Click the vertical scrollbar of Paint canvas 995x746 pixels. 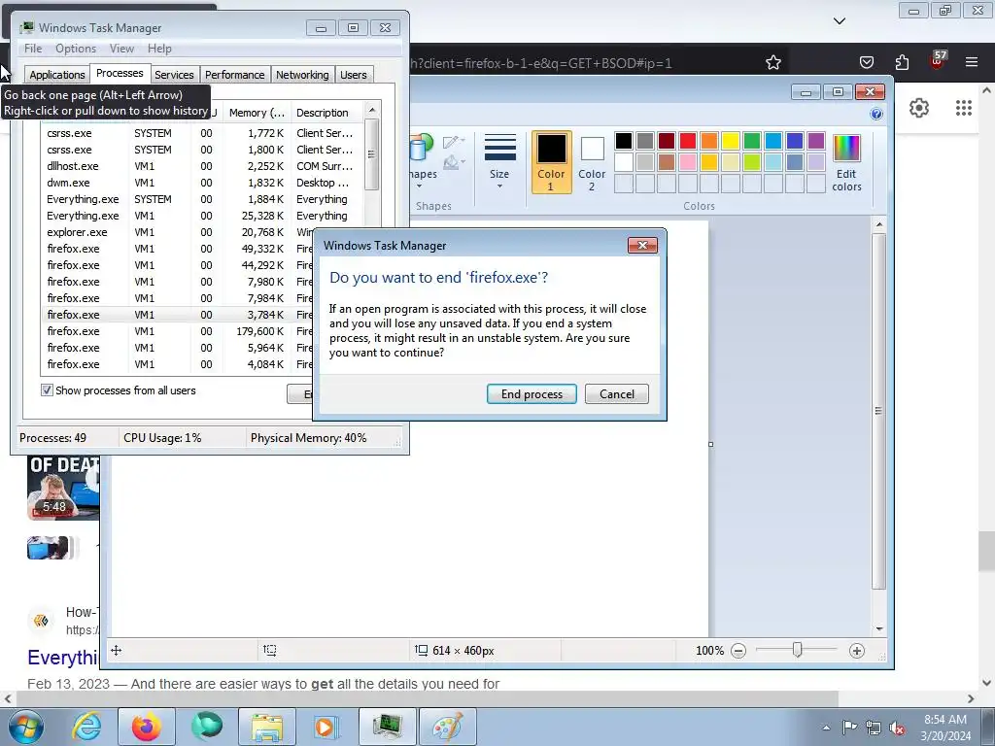pyautogui.click(x=878, y=411)
